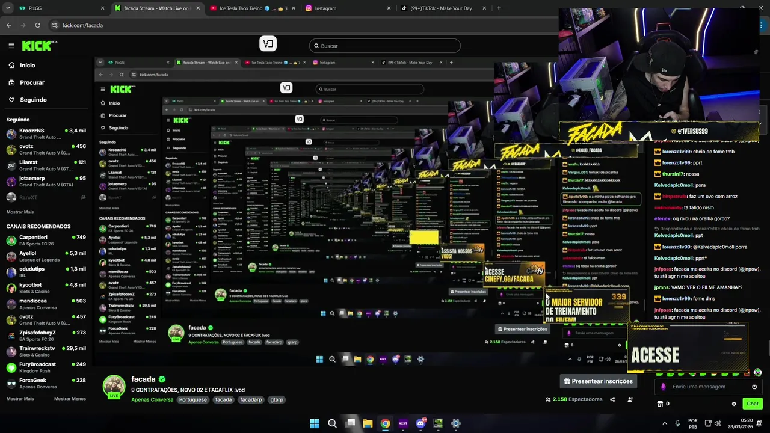Select the gtarp tag below stream title
This screenshot has height=433, width=770.
(x=277, y=399)
